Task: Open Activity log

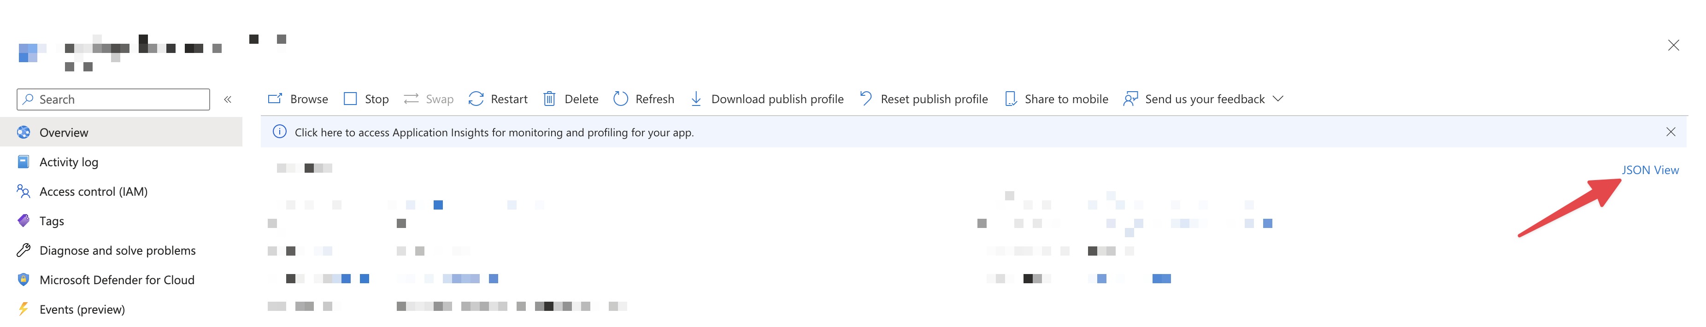Action: coord(68,162)
